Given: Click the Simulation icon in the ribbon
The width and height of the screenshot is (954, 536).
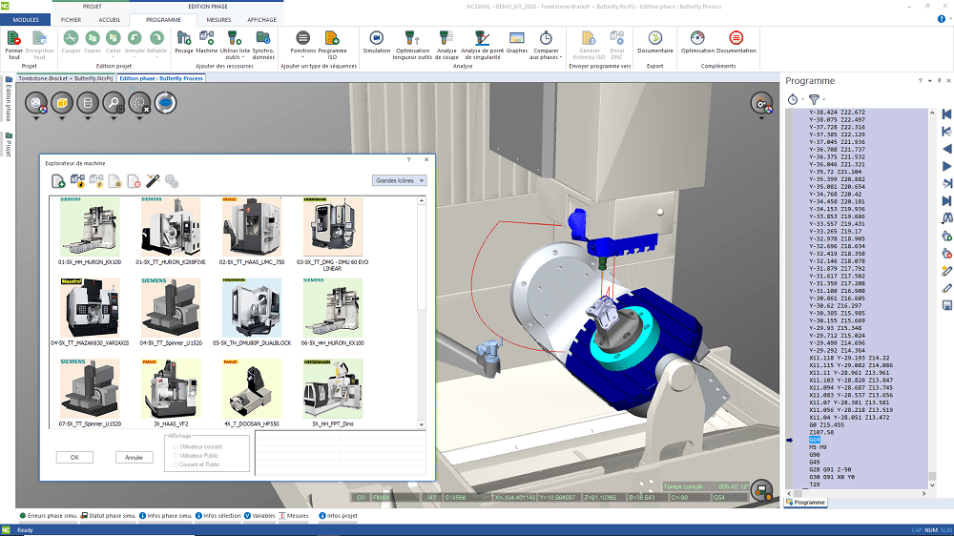Looking at the screenshot, I should pyautogui.click(x=376, y=37).
